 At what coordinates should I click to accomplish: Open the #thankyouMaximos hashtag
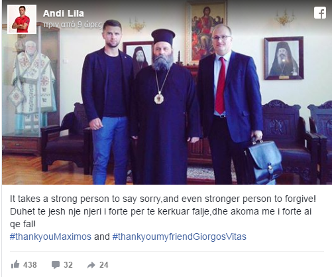pyautogui.click(x=50, y=236)
